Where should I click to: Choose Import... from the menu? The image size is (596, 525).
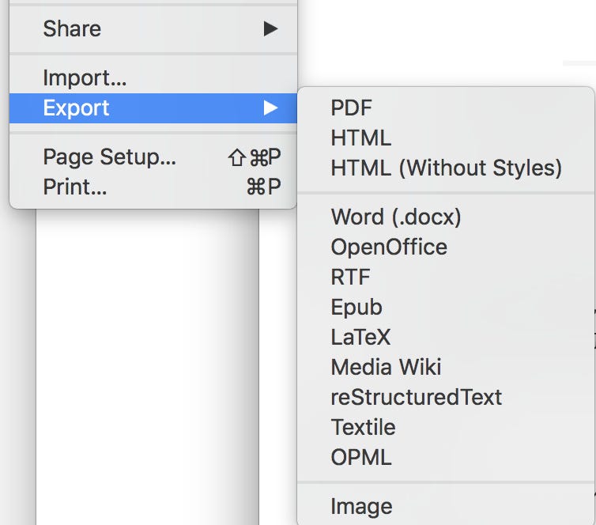(153, 78)
